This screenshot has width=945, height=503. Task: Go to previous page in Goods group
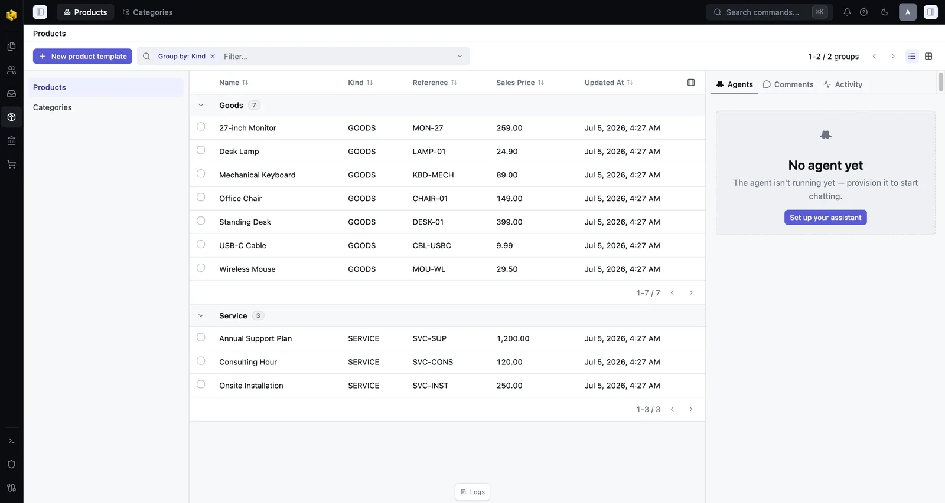pos(672,293)
